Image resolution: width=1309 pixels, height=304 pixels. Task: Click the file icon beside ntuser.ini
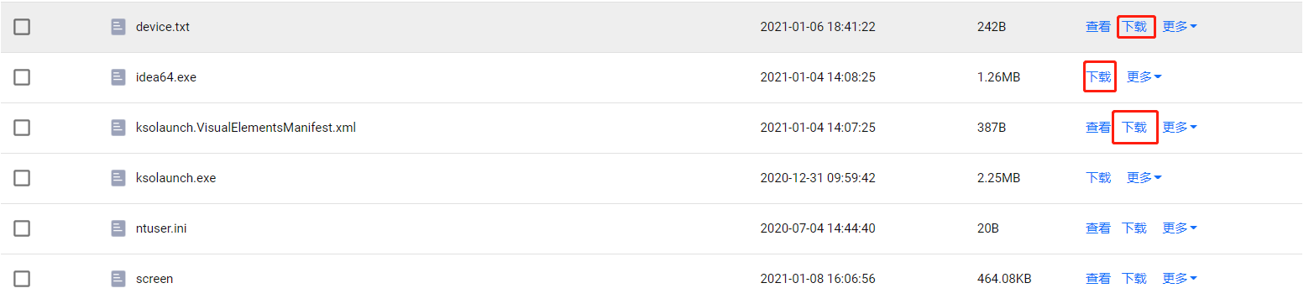point(118,228)
